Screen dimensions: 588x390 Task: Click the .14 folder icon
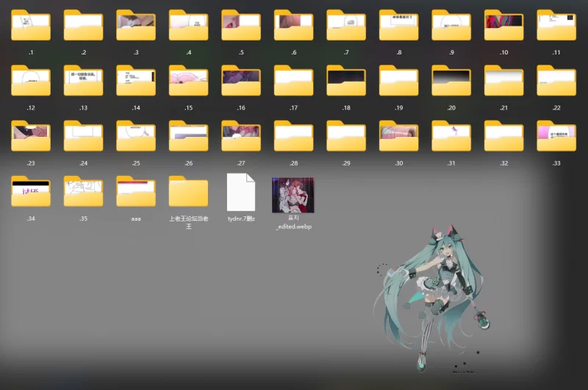click(x=136, y=80)
